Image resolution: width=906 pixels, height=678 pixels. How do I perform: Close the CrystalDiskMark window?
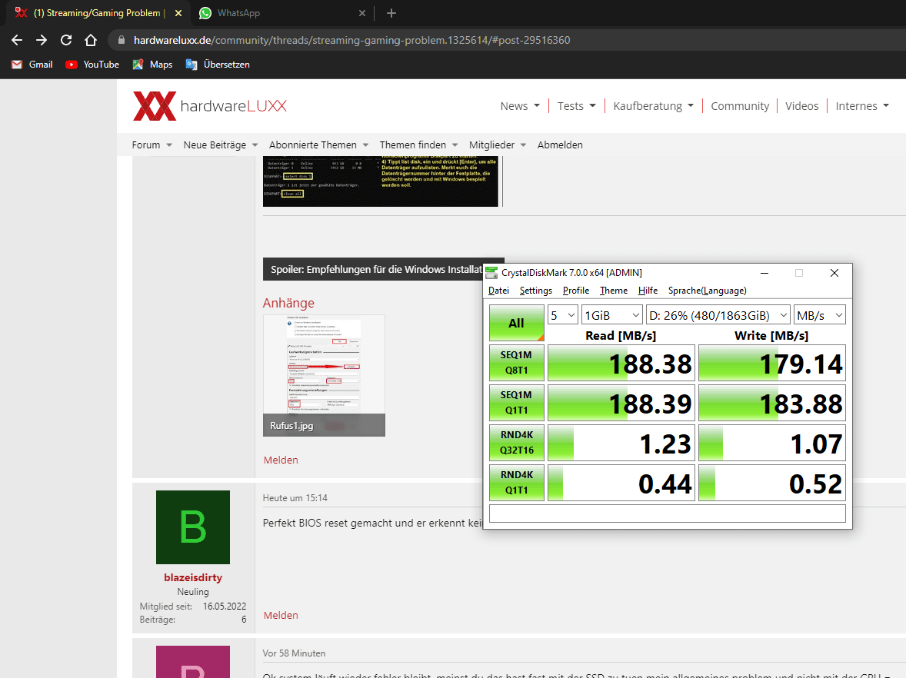[x=834, y=273]
